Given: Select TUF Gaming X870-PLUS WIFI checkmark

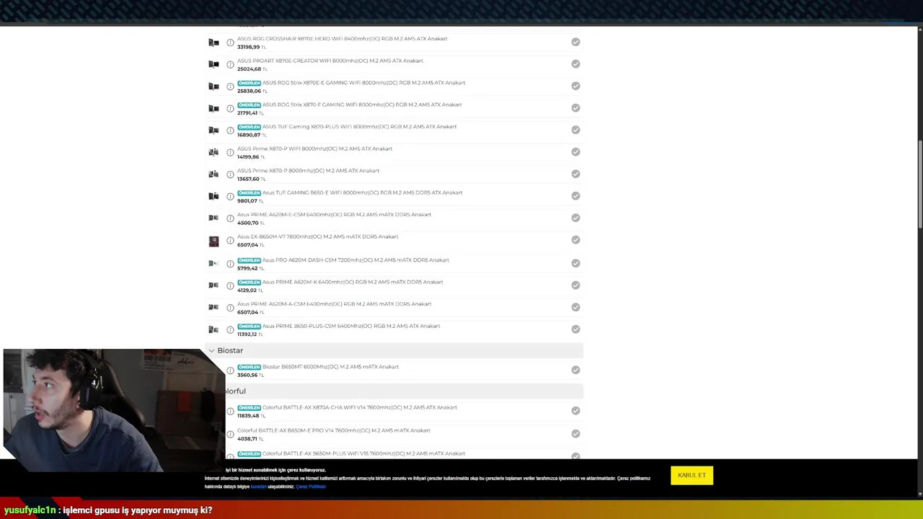Looking at the screenshot, I should click(x=575, y=130).
